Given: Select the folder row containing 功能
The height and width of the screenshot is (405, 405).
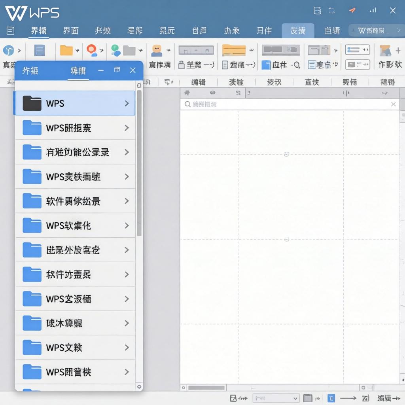Looking at the screenshot, I should pyautogui.click(x=75, y=152).
